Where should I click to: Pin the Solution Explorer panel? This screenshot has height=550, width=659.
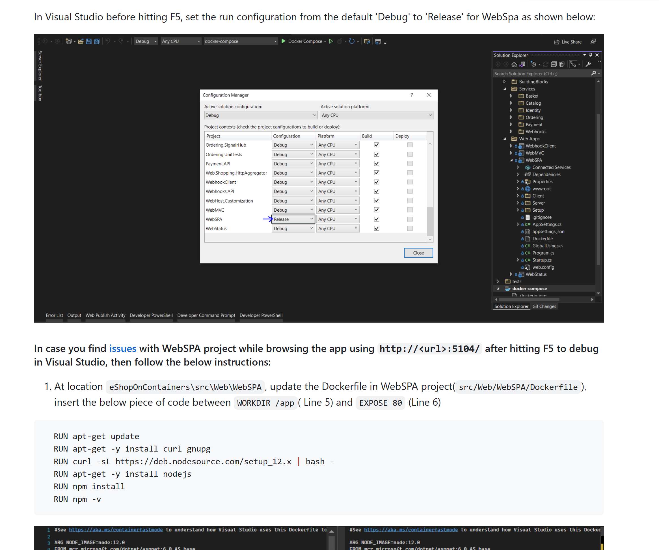pyautogui.click(x=591, y=55)
